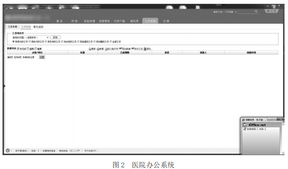288x169 pixels.
Task: Go to the 流程审批 navigation tab
Action: pos(104,21)
